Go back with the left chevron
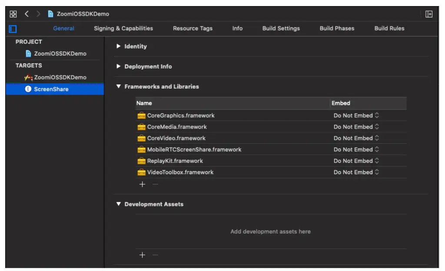The width and height of the screenshot is (445, 271). point(27,14)
